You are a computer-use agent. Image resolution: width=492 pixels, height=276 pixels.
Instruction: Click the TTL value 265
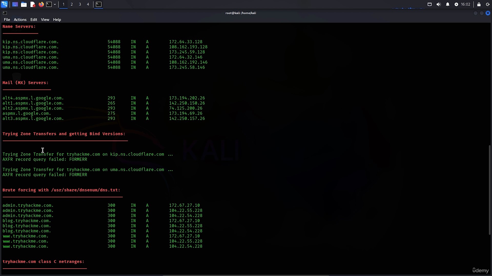pos(111,103)
